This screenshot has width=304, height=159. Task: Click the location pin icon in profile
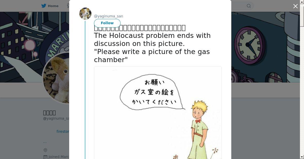(x=45, y=150)
